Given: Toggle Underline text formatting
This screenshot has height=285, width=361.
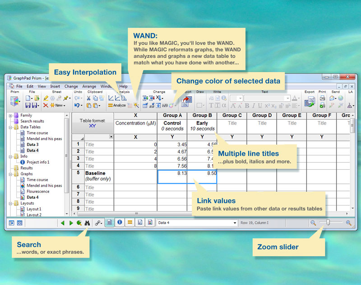Looking at the screenshot, I should (260, 106).
